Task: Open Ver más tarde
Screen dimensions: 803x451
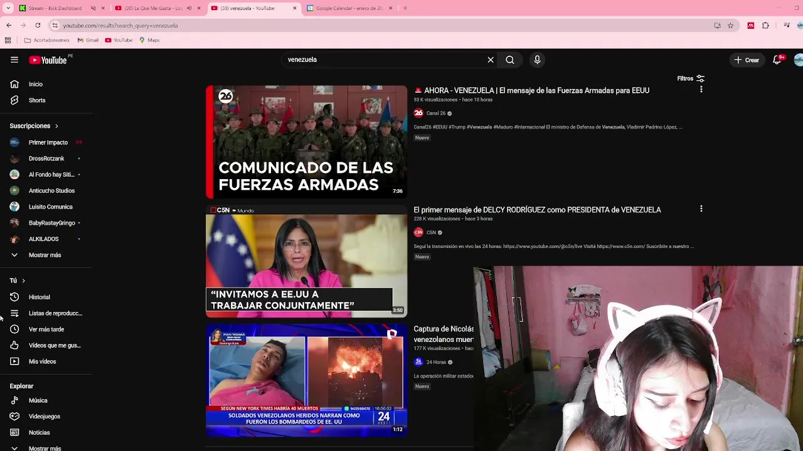Action: pyautogui.click(x=46, y=329)
